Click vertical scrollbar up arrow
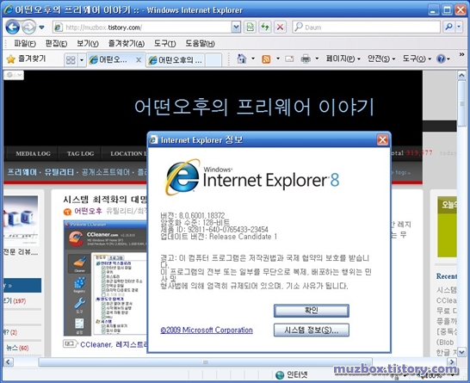Image resolution: width=470 pixels, height=383 pixels. (461, 76)
